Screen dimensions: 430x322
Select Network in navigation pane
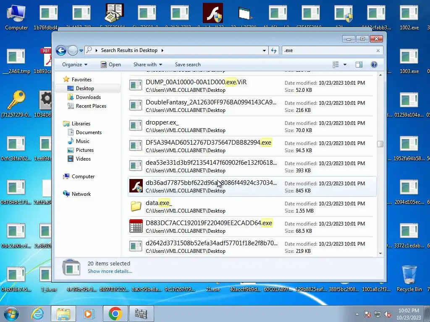(x=81, y=194)
